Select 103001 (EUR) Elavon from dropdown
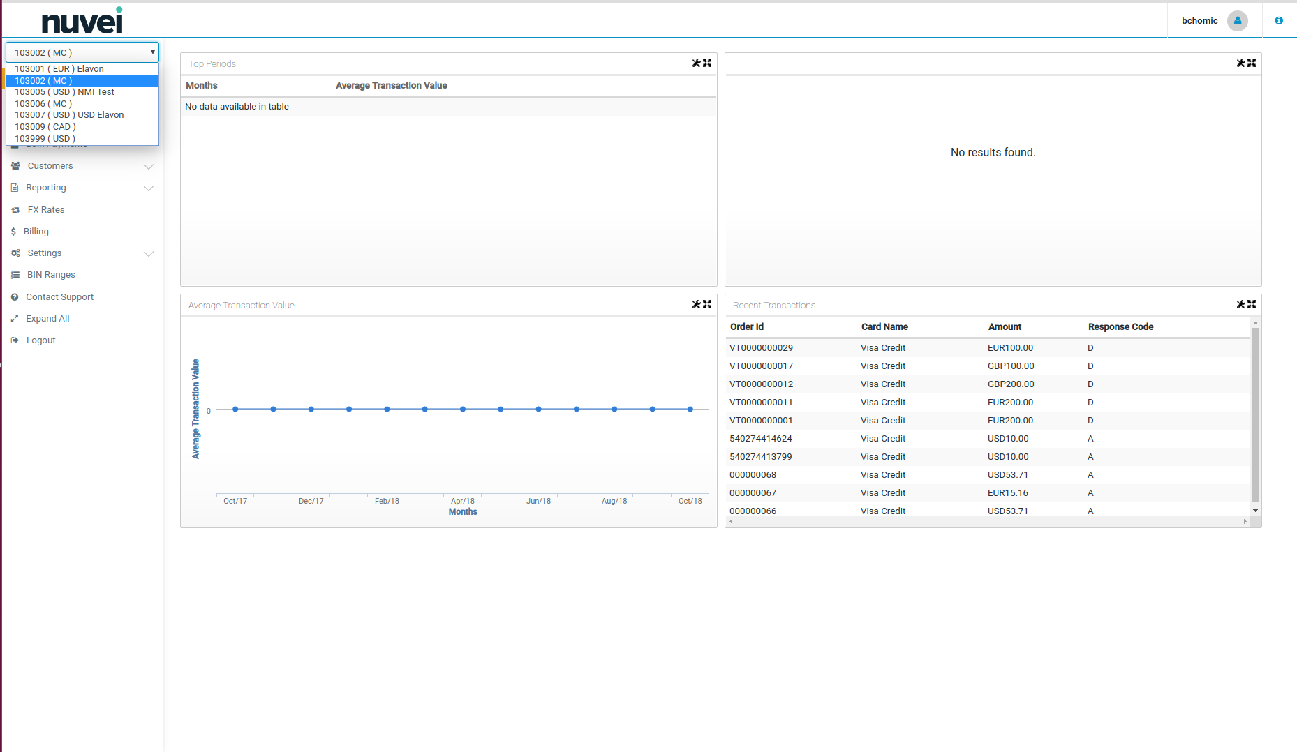Screen dimensions: 1297x752 (59, 69)
